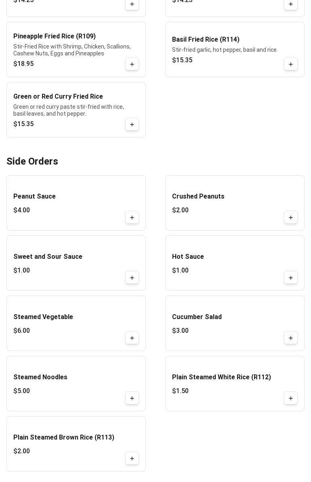Add Crushed Peanuts with plus icon
This screenshot has height=482, width=311.
point(291,218)
